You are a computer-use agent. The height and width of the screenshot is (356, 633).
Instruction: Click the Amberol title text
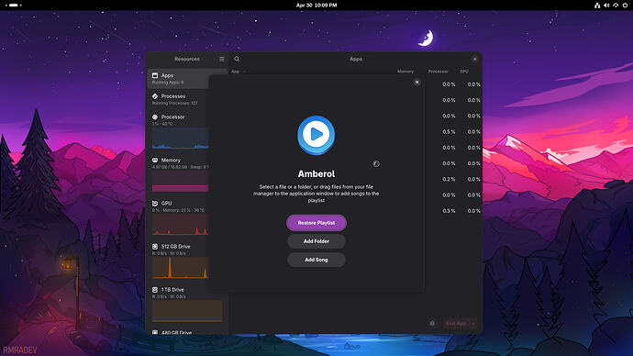point(316,174)
